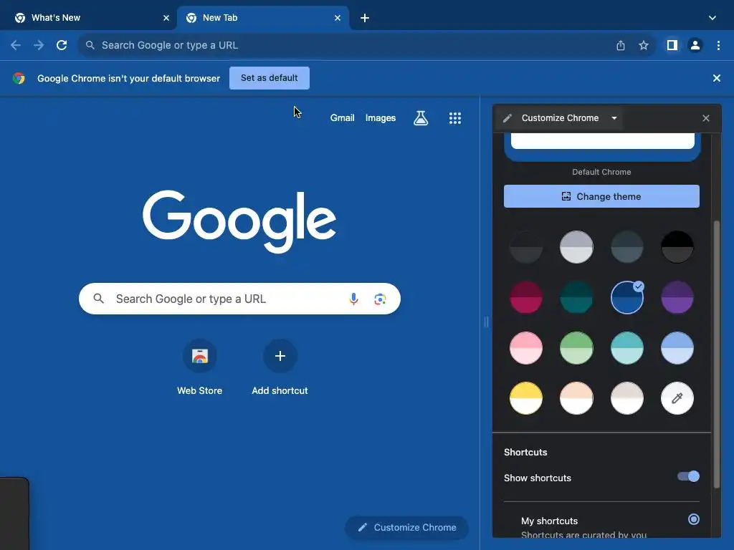Close the New Tab tab
Screen dimensions: 734x550
pyautogui.click(x=338, y=18)
